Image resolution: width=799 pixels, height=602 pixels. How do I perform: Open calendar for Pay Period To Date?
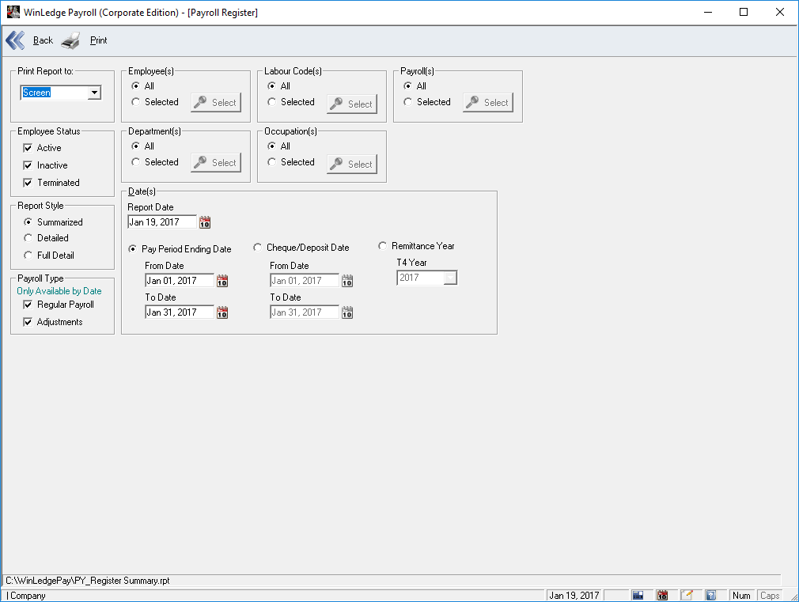point(222,312)
